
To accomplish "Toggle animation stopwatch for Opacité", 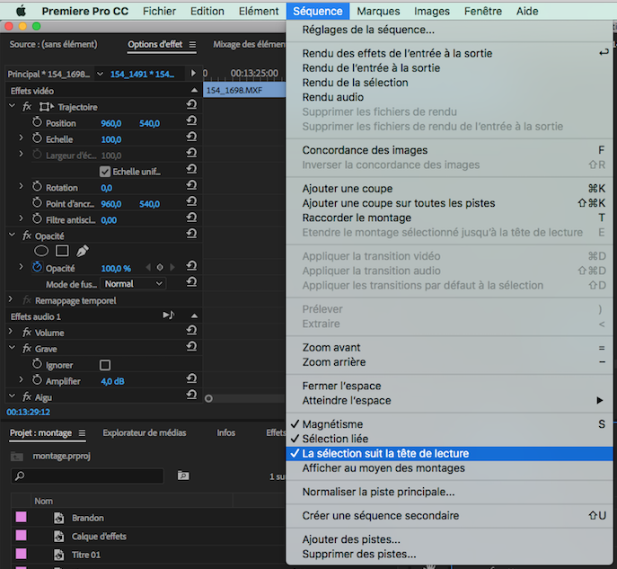I will pyautogui.click(x=37, y=267).
